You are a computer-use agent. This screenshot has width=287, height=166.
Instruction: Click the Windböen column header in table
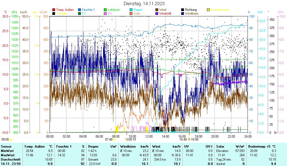pyautogui.click(x=127, y=146)
